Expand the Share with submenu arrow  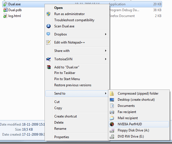coord(106,51)
